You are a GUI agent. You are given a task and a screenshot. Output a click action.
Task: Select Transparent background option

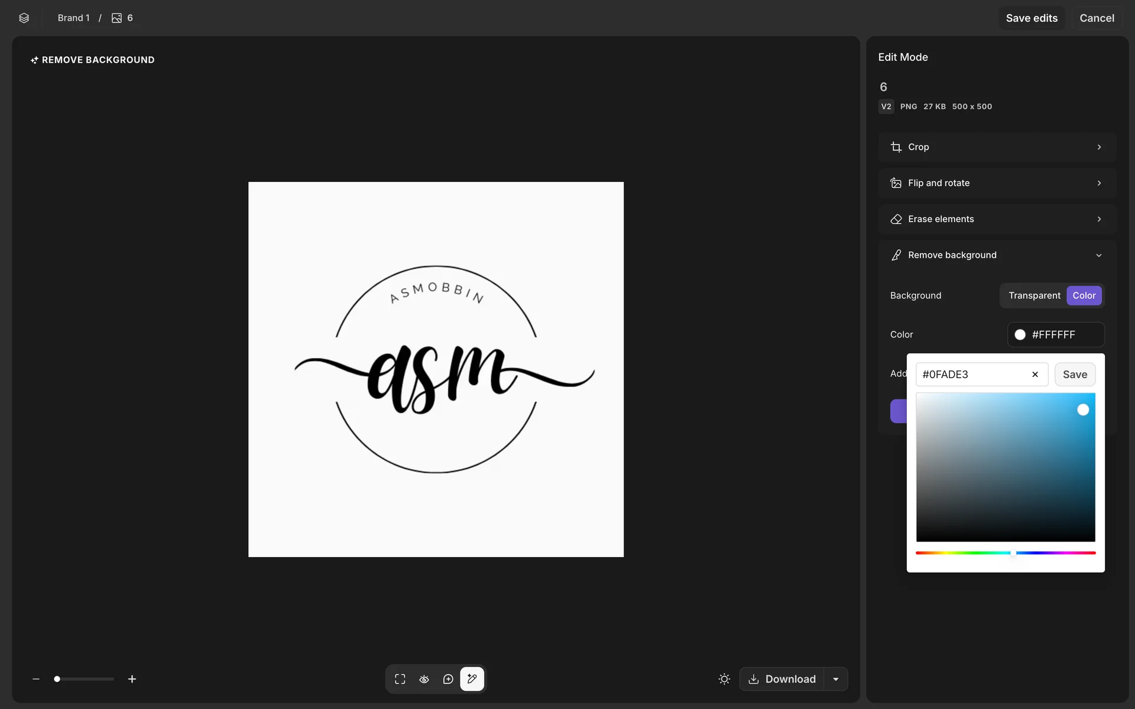click(1034, 295)
